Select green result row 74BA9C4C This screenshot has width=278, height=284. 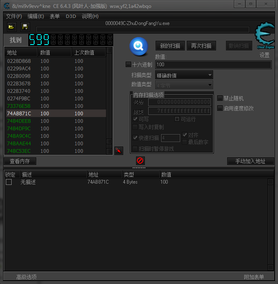[x=56, y=136]
